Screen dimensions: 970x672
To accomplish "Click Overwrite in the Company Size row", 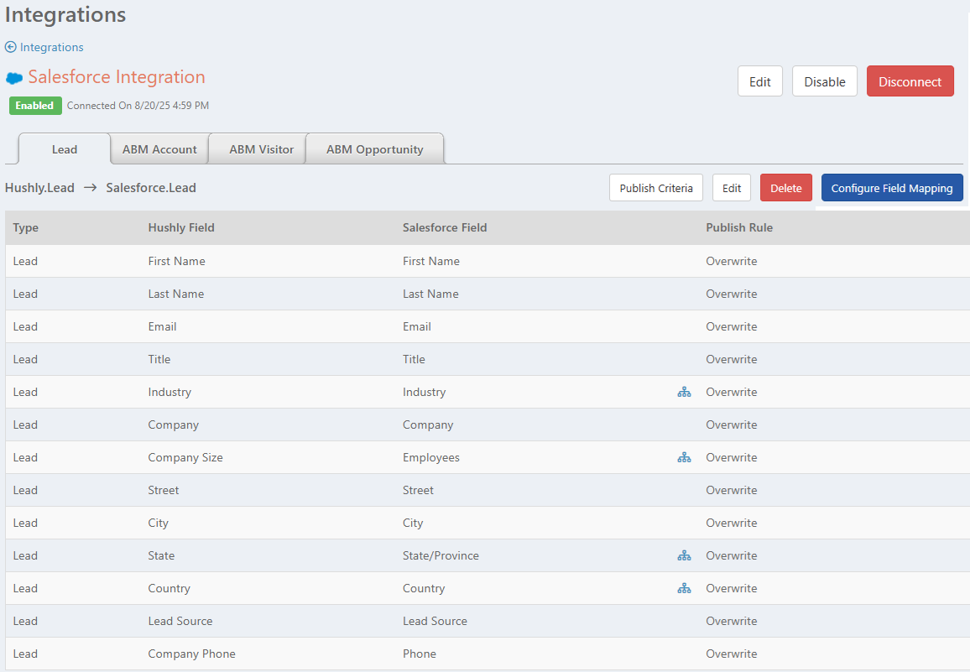I will pyautogui.click(x=731, y=458).
